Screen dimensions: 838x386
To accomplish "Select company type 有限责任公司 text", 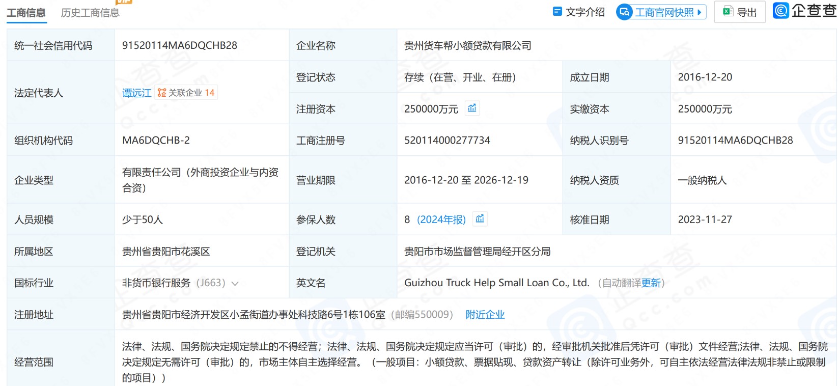I will click(201, 180).
